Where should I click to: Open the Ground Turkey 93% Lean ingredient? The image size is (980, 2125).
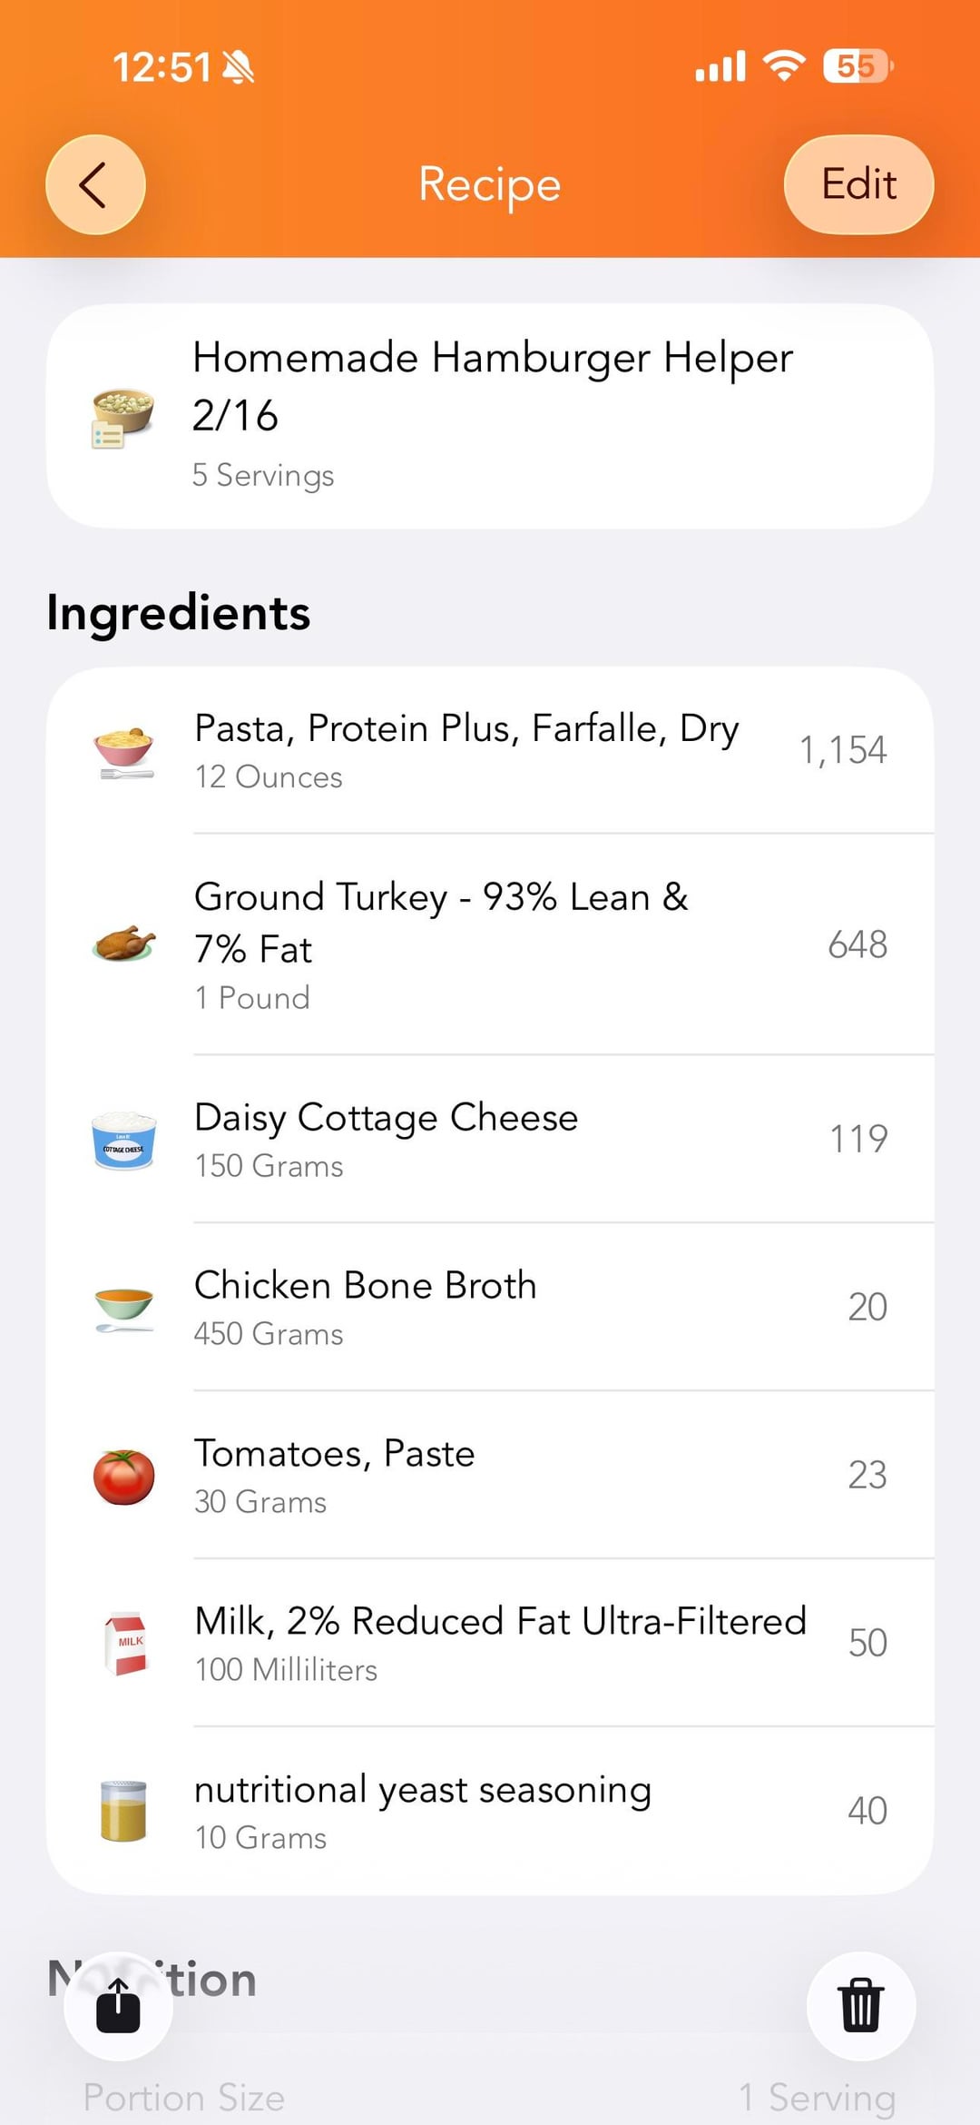click(x=441, y=923)
